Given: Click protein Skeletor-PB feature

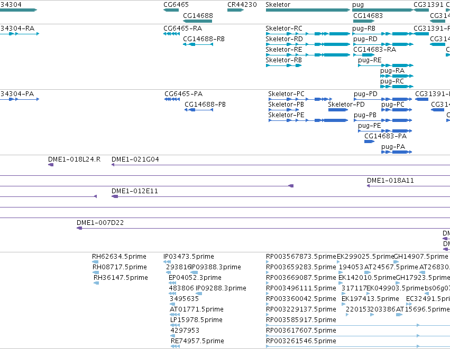Looking at the screenshot, I should tap(284, 110).
